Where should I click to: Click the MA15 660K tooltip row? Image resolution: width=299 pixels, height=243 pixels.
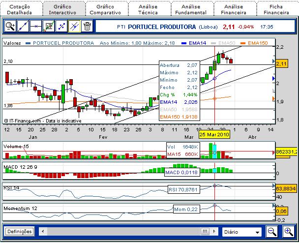[182, 154]
